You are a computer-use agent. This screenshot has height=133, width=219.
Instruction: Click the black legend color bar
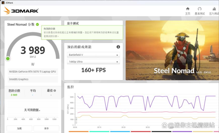pos(161,131)
